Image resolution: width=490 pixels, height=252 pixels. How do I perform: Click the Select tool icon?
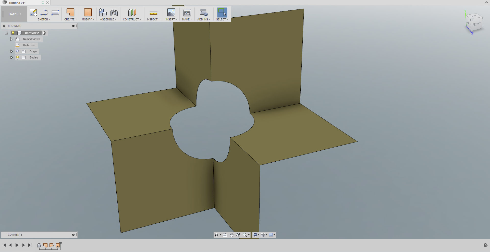[222, 12]
